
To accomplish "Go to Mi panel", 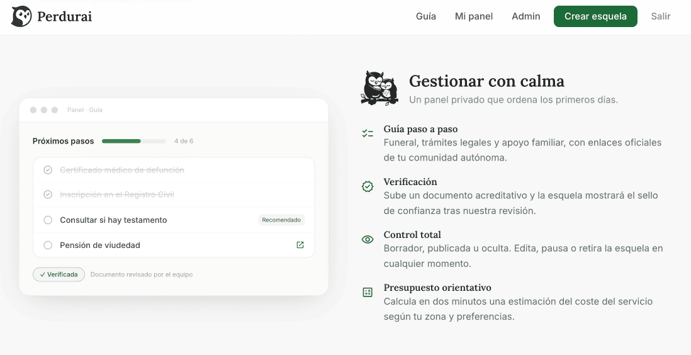I will [x=474, y=16].
